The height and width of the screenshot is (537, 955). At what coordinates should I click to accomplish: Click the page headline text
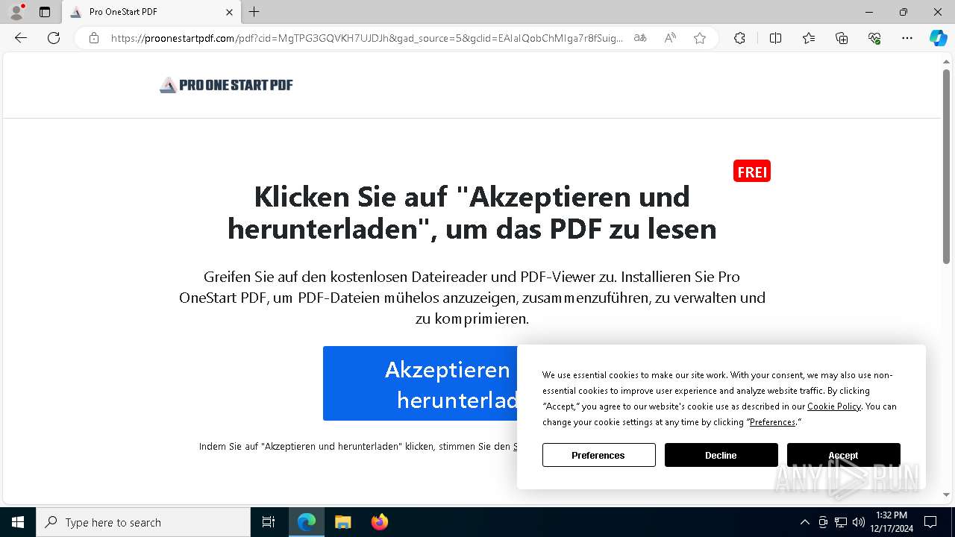point(472,213)
